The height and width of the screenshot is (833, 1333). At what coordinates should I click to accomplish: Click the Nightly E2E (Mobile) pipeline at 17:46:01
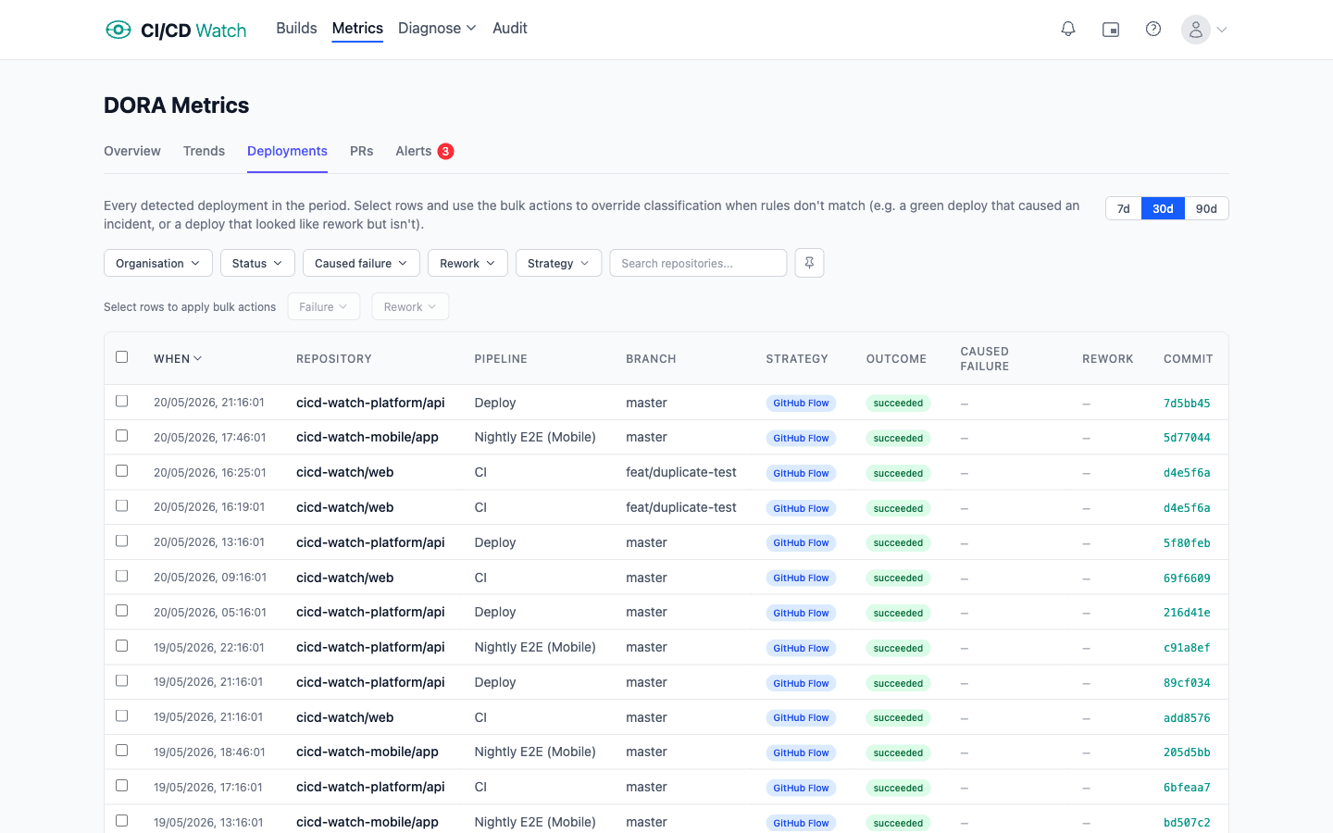click(x=535, y=437)
